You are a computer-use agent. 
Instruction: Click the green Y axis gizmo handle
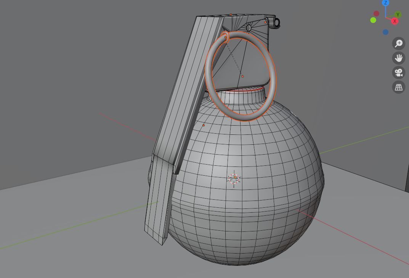398,15
